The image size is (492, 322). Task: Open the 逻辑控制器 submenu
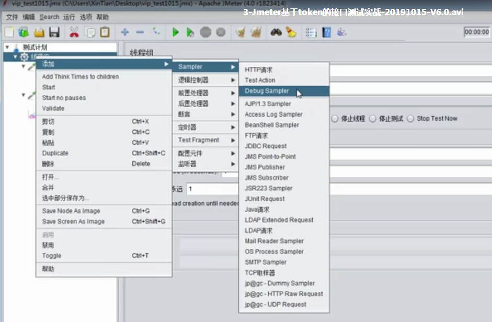coord(205,80)
